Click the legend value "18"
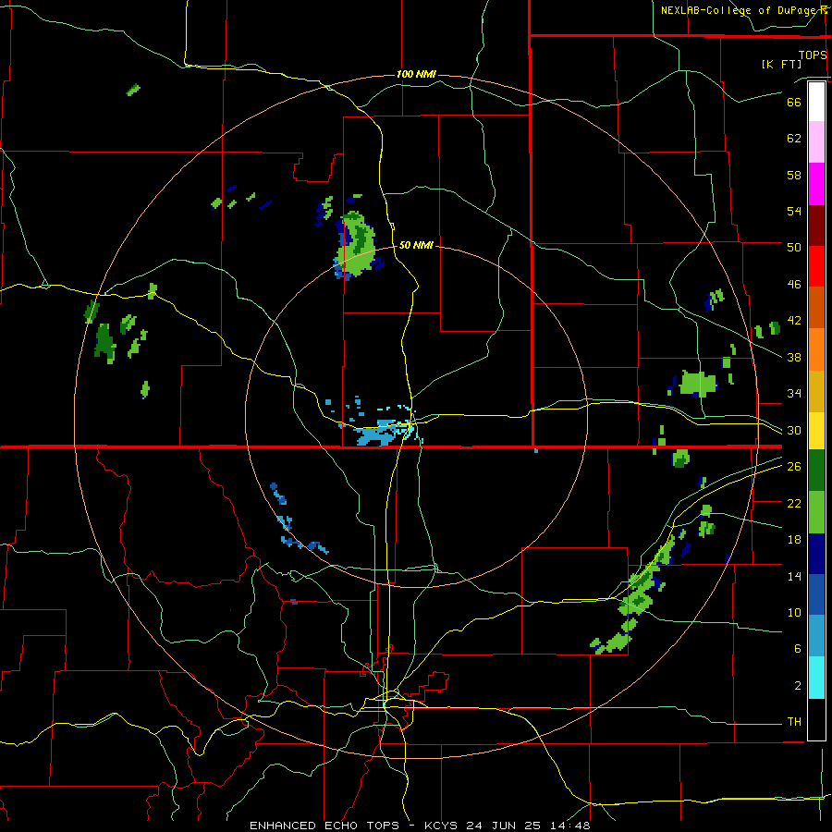 pyautogui.click(x=794, y=540)
